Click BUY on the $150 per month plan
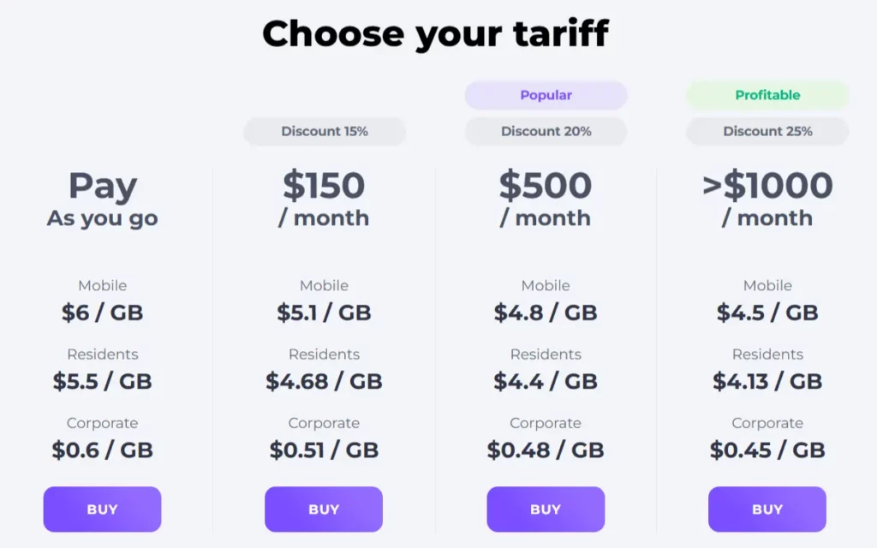877x548 pixels. [x=324, y=509]
